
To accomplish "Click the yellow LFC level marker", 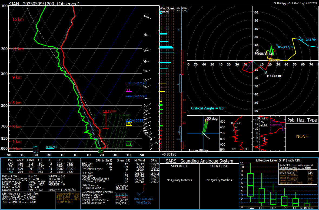I will 129,124.
